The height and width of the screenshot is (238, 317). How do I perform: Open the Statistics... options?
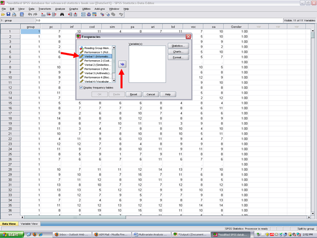tap(178, 46)
